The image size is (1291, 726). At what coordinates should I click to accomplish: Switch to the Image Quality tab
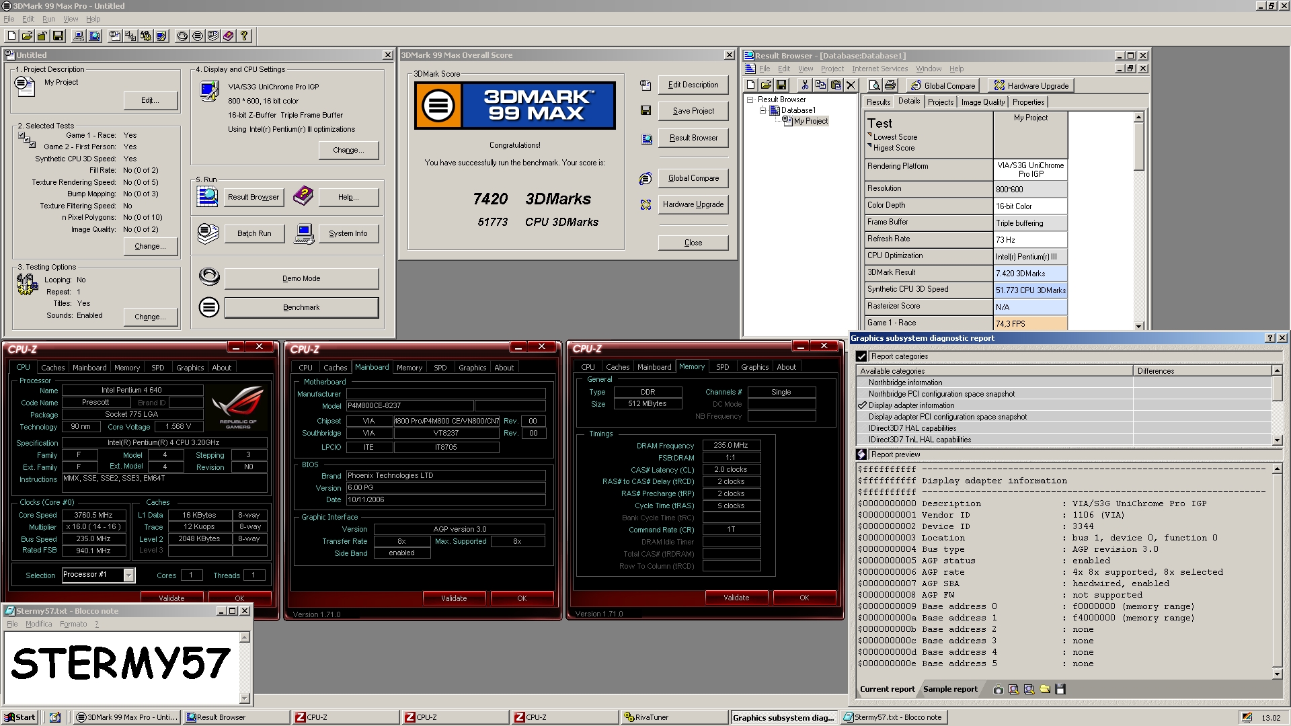click(982, 102)
